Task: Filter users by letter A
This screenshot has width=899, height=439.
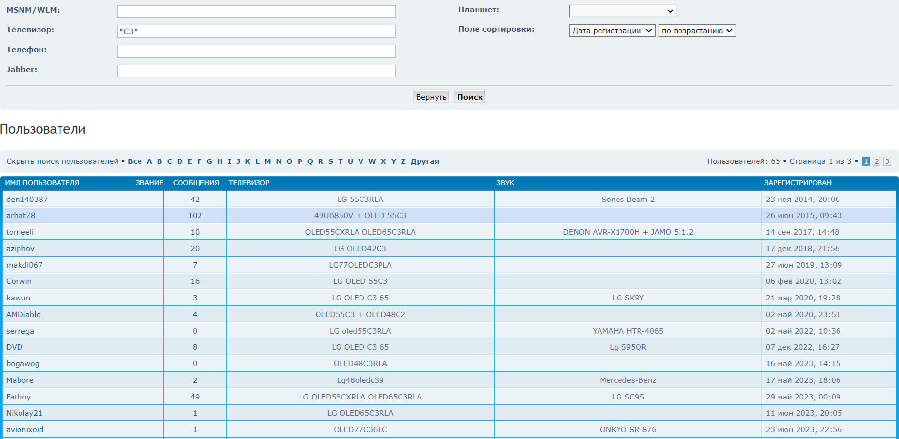Action: [149, 161]
